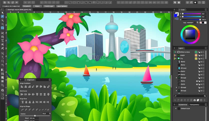Expand the Jungle layer
Screen dimensions: 209x121
pyautogui.click(x=176, y=55)
